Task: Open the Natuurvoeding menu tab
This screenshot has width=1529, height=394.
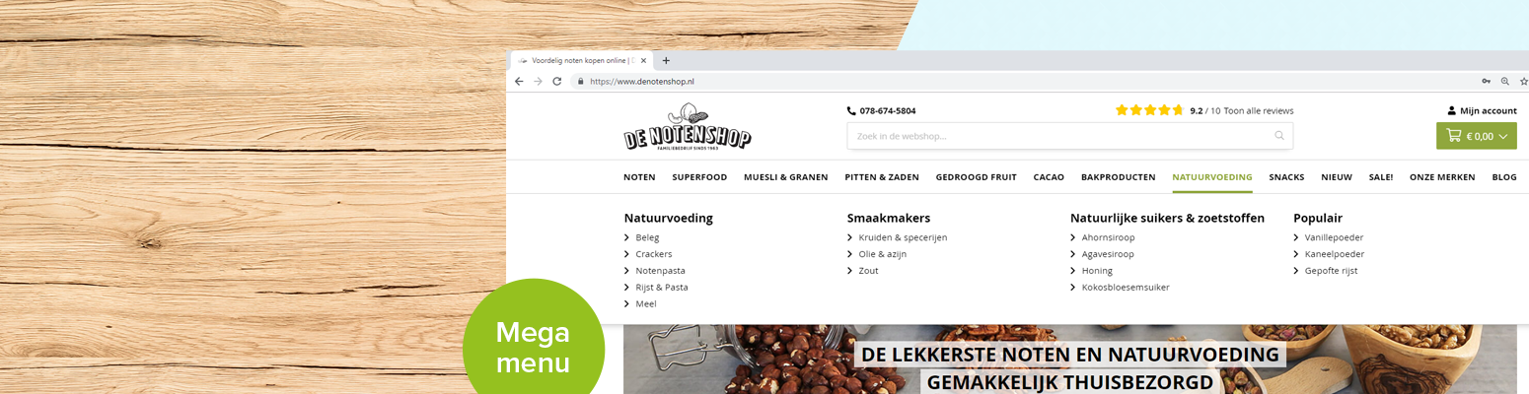Action: [x=1211, y=177]
